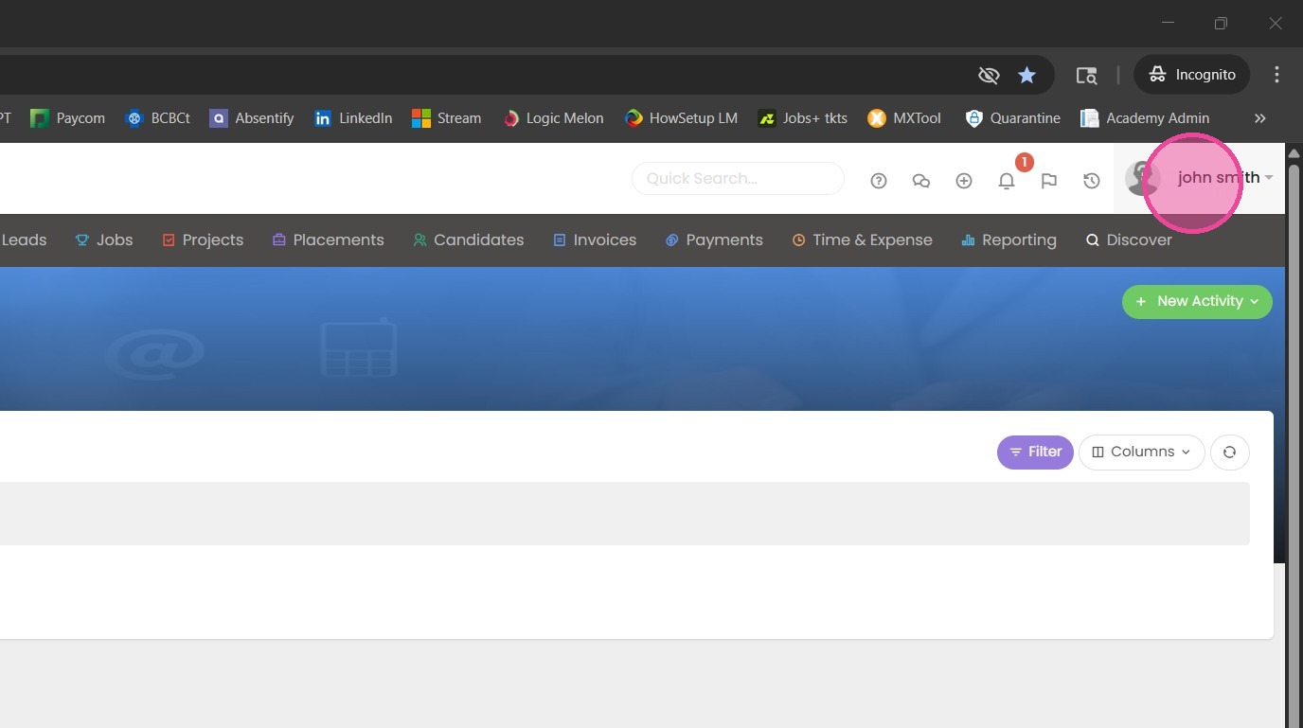The height and width of the screenshot is (728, 1303).
Task: Open the Academy Admin bookmark
Action: coord(1145,118)
